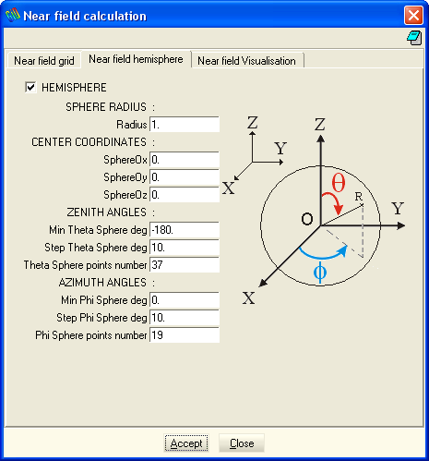Focus the Theta Sphere points number field
Screen dimensions: 429x461
(185, 265)
